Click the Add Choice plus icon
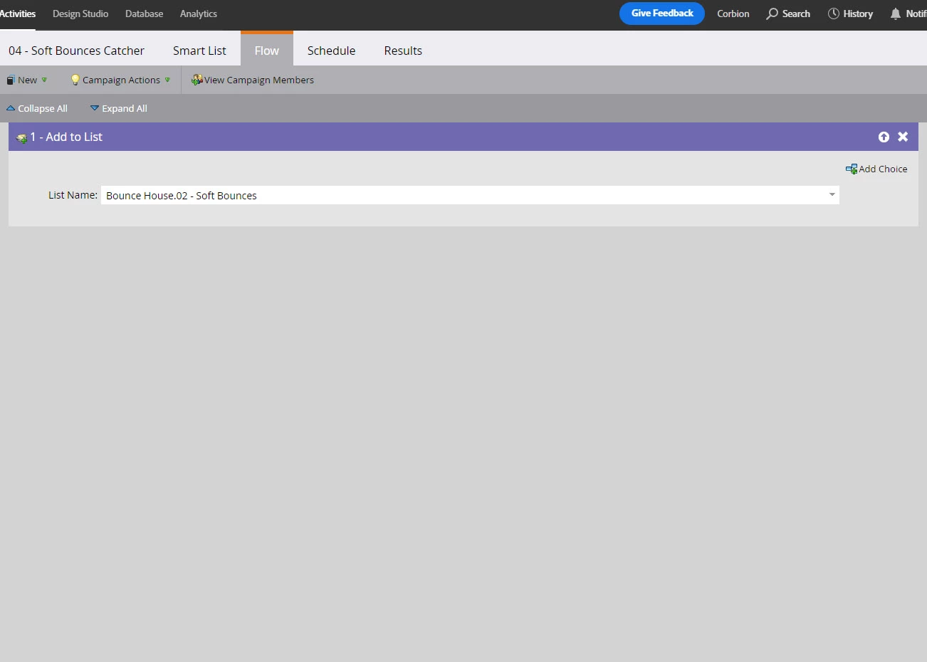Image resolution: width=927 pixels, height=662 pixels. pyautogui.click(x=852, y=169)
